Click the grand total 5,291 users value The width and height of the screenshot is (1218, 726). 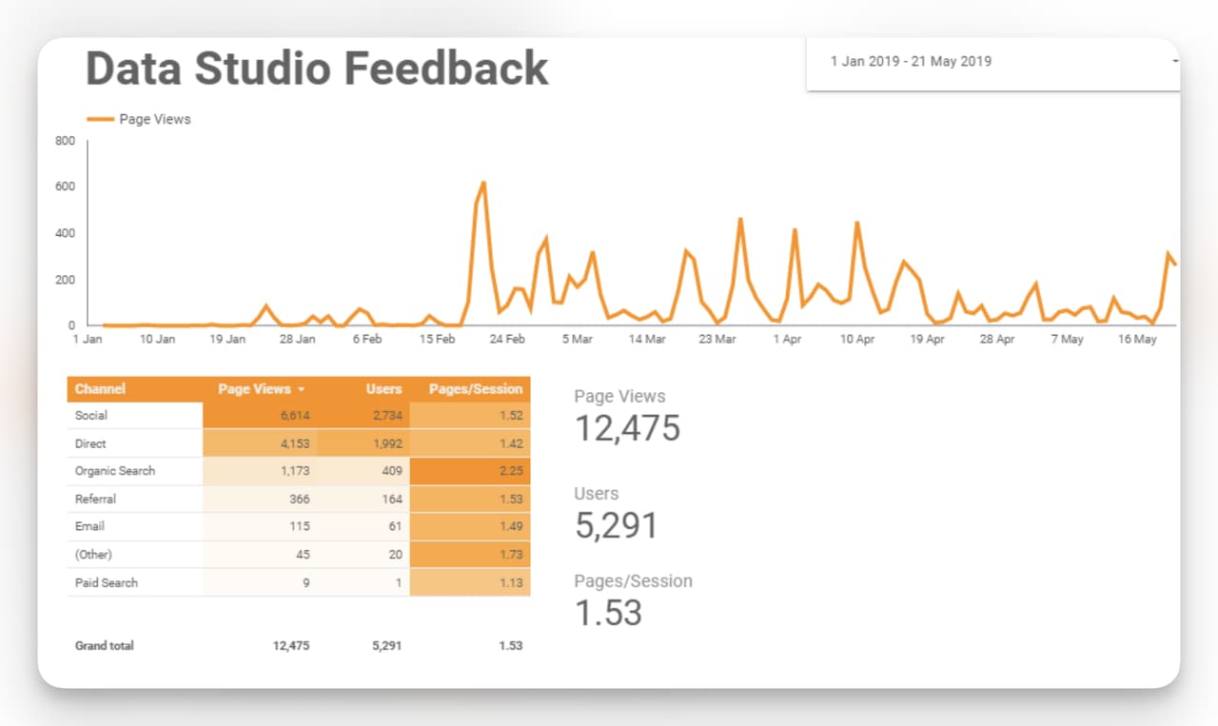pyautogui.click(x=386, y=645)
